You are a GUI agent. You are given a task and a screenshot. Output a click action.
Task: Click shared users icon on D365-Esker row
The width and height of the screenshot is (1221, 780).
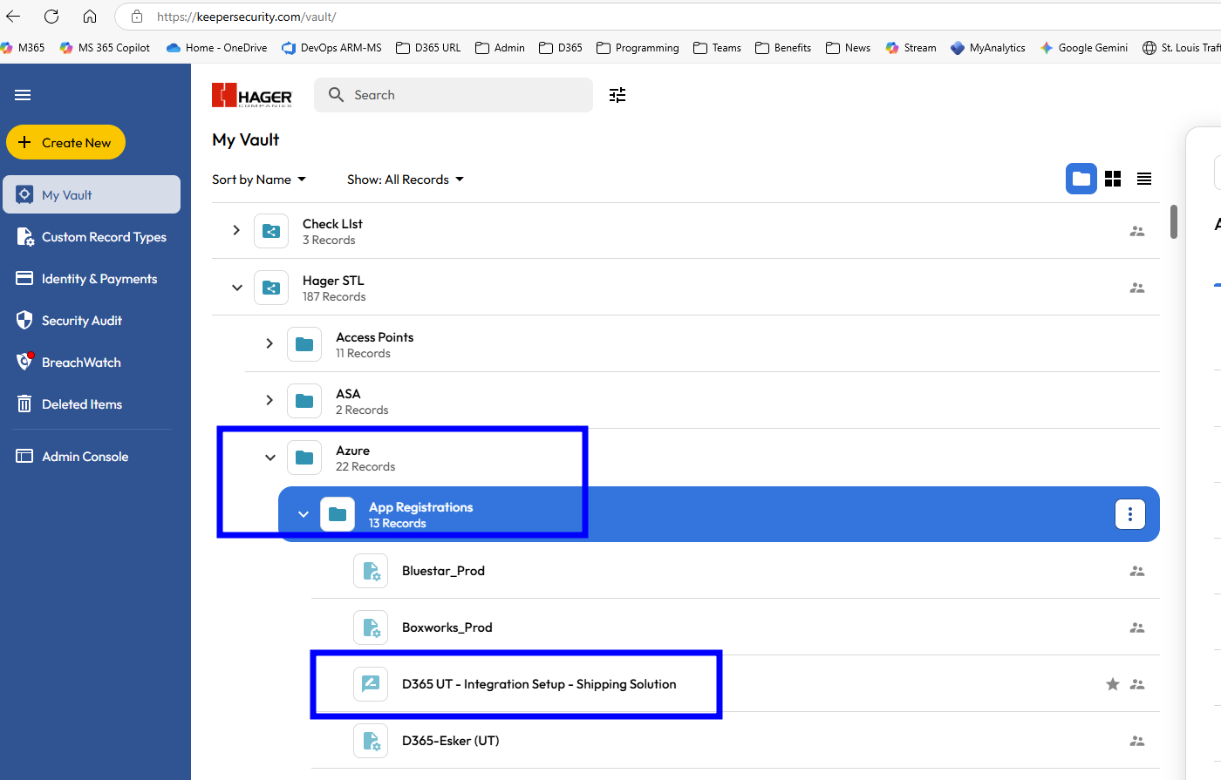coord(1137,741)
